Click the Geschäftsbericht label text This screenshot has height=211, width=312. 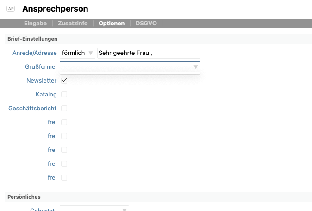pyautogui.click(x=32, y=109)
